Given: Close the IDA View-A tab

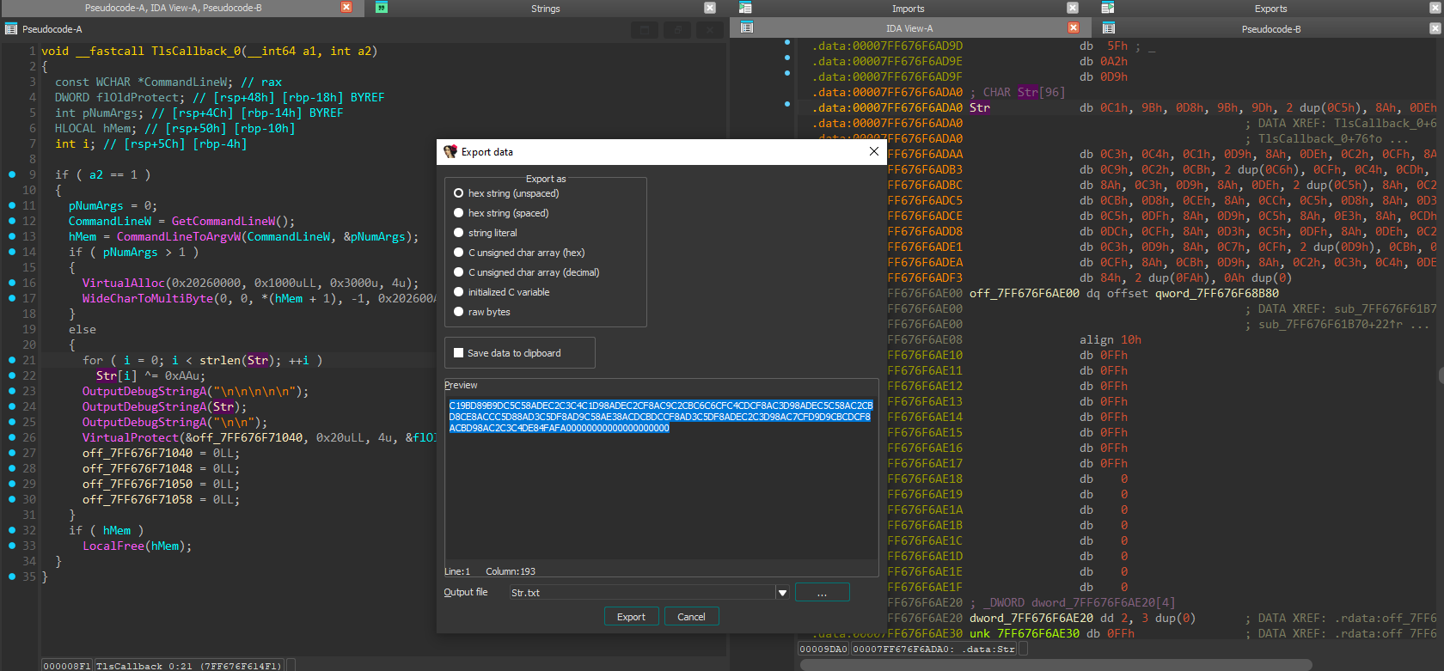Looking at the screenshot, I should point(1074,27).
